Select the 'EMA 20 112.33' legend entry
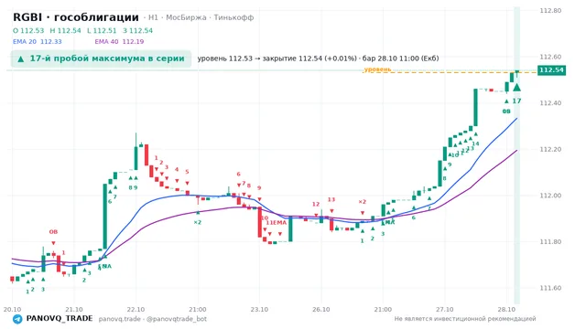This screenshot has width=586, height=329. pos(38,41)
